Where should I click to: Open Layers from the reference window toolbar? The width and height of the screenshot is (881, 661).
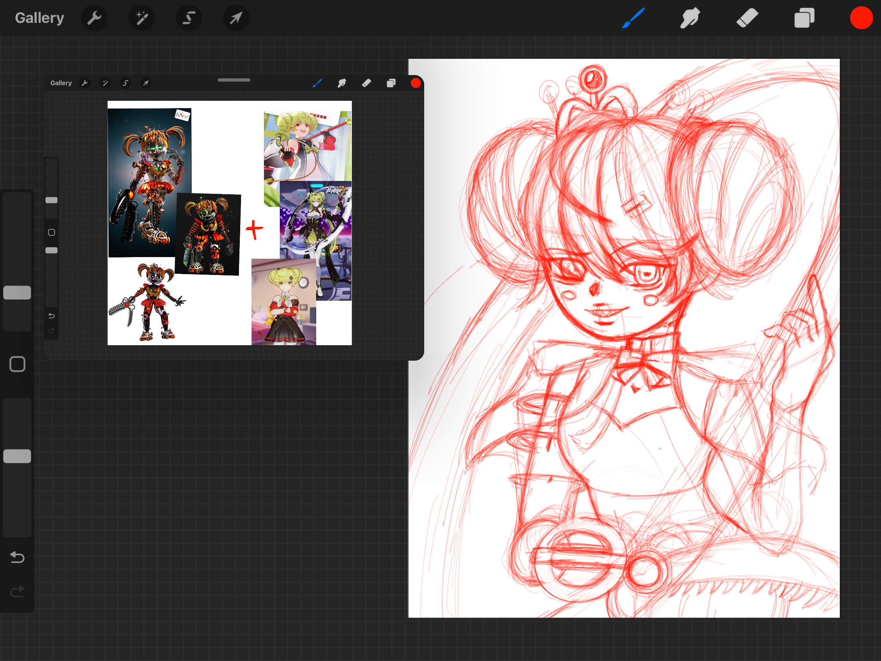tap(391, 83)
